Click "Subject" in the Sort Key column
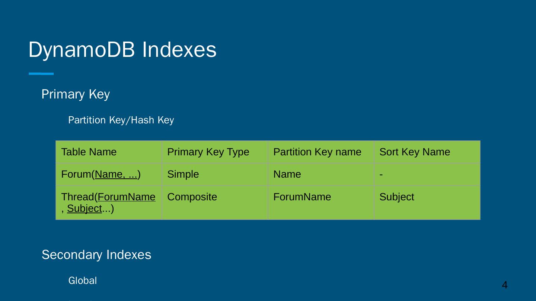The image size is (536, 301). coord(396,197)
